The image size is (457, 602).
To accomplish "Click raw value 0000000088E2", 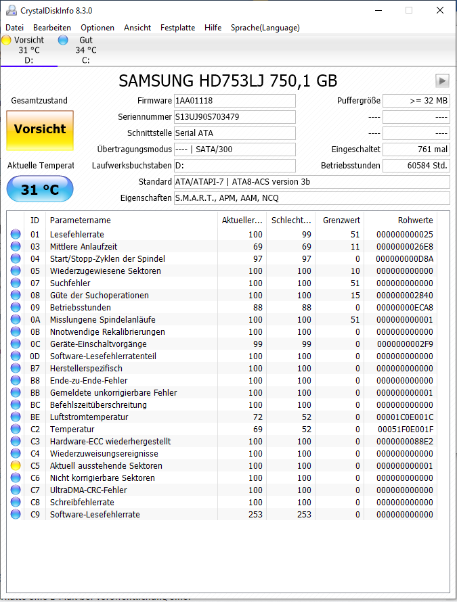I will click(405, 441).
